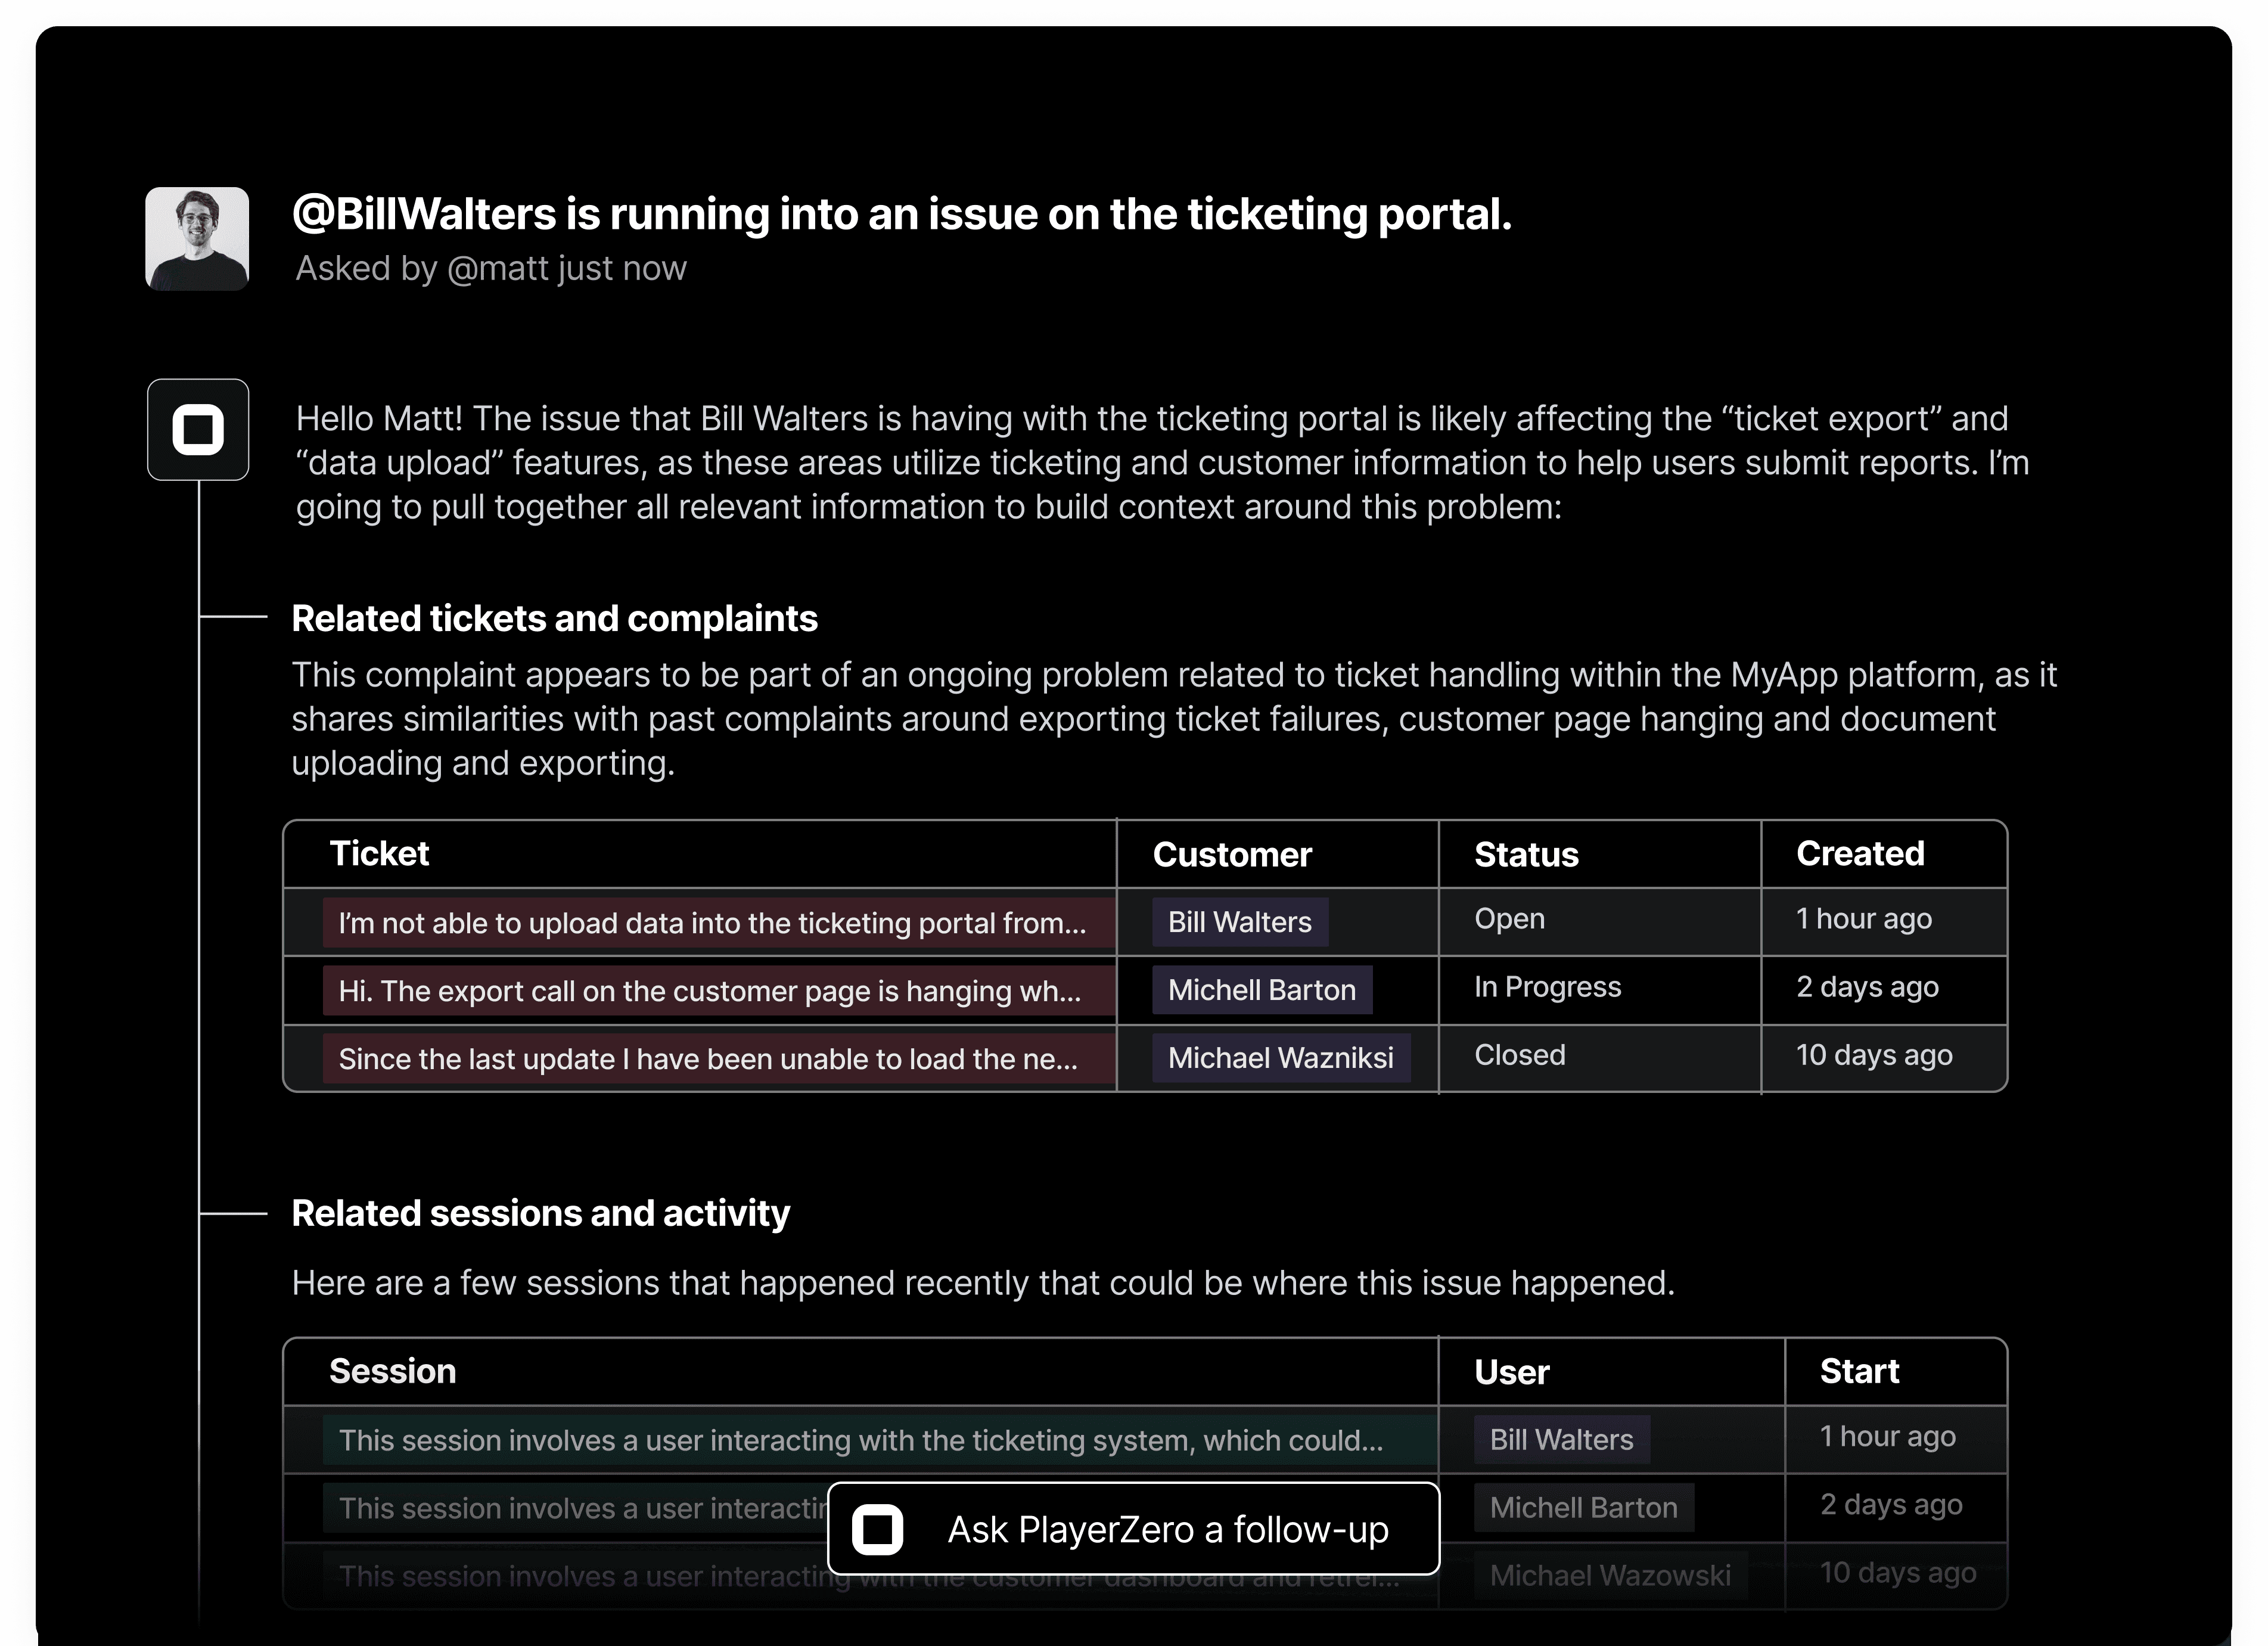Click the PlayerZero square logo icon beside the response

click(198, 430)
